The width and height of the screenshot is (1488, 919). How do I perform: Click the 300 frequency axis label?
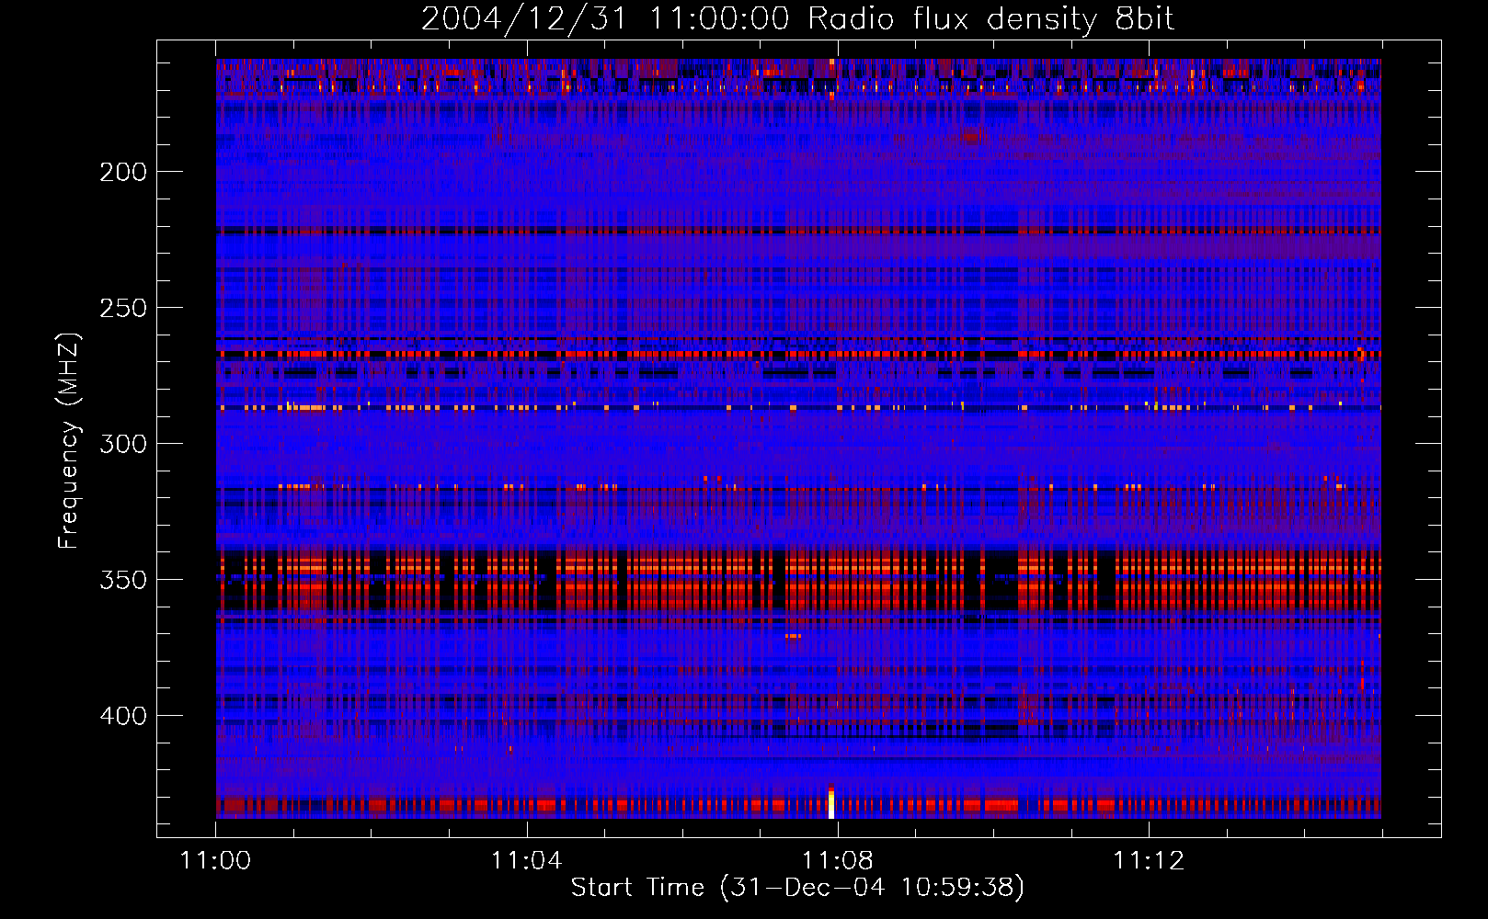[x=122, y=444]
